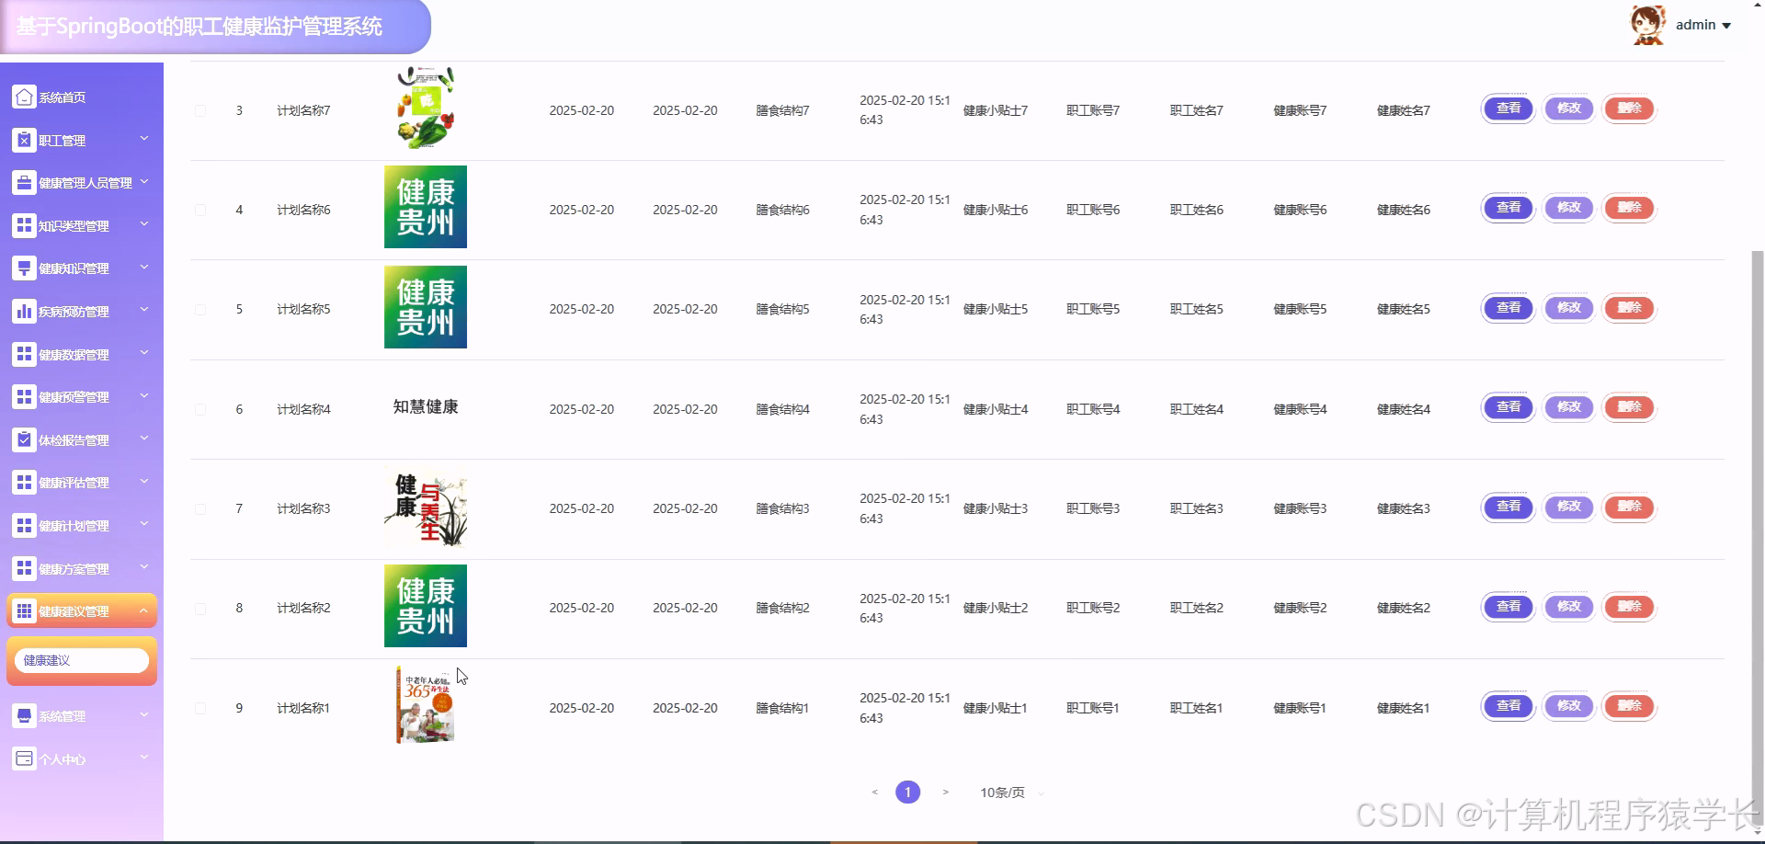Image resolution: width=1765 pixels, height=844 pixels.
Task: Open the 10条/页 page size dropdown
Action: [x=1004, y=792]
